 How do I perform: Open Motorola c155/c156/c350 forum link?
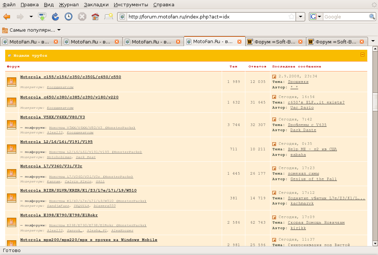tap(71, 77)
